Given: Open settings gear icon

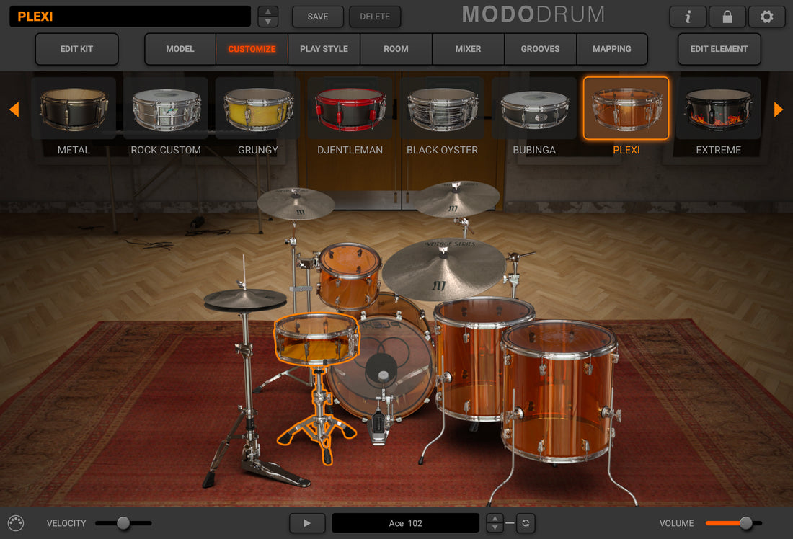Looking at the screenshot, I should tap(767, 17).
